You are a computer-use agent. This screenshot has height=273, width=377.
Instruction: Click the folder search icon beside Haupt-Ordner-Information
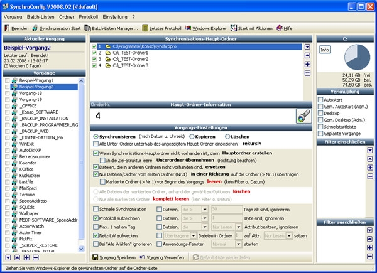coord(303,115)
